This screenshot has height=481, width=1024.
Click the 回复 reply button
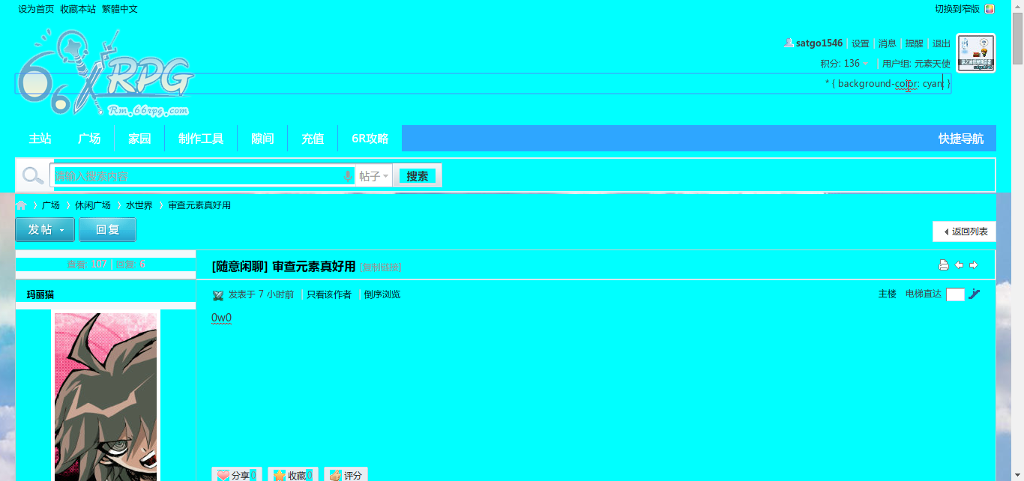pos(108,230)
